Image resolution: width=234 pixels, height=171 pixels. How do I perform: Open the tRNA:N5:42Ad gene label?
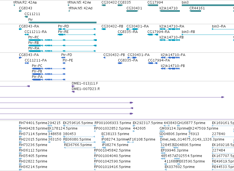tap(81, 8)
